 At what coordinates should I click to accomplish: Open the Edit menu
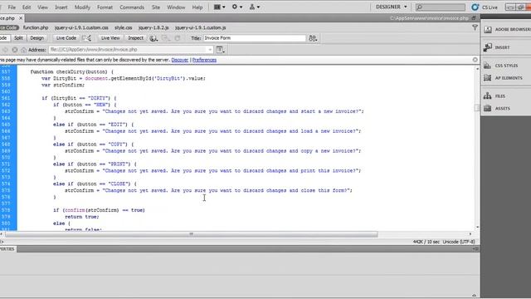(x=27, y=7)
